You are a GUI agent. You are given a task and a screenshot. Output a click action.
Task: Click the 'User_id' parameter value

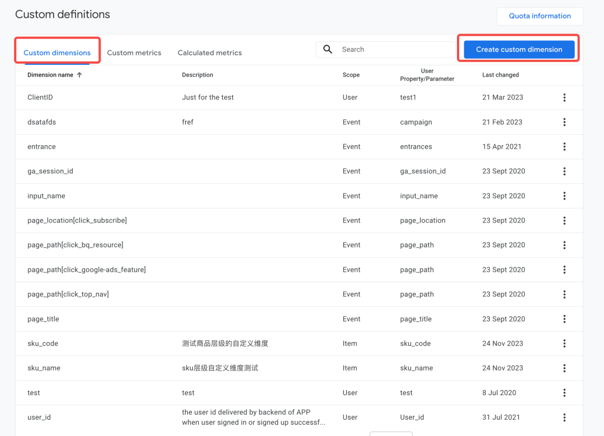412,418
